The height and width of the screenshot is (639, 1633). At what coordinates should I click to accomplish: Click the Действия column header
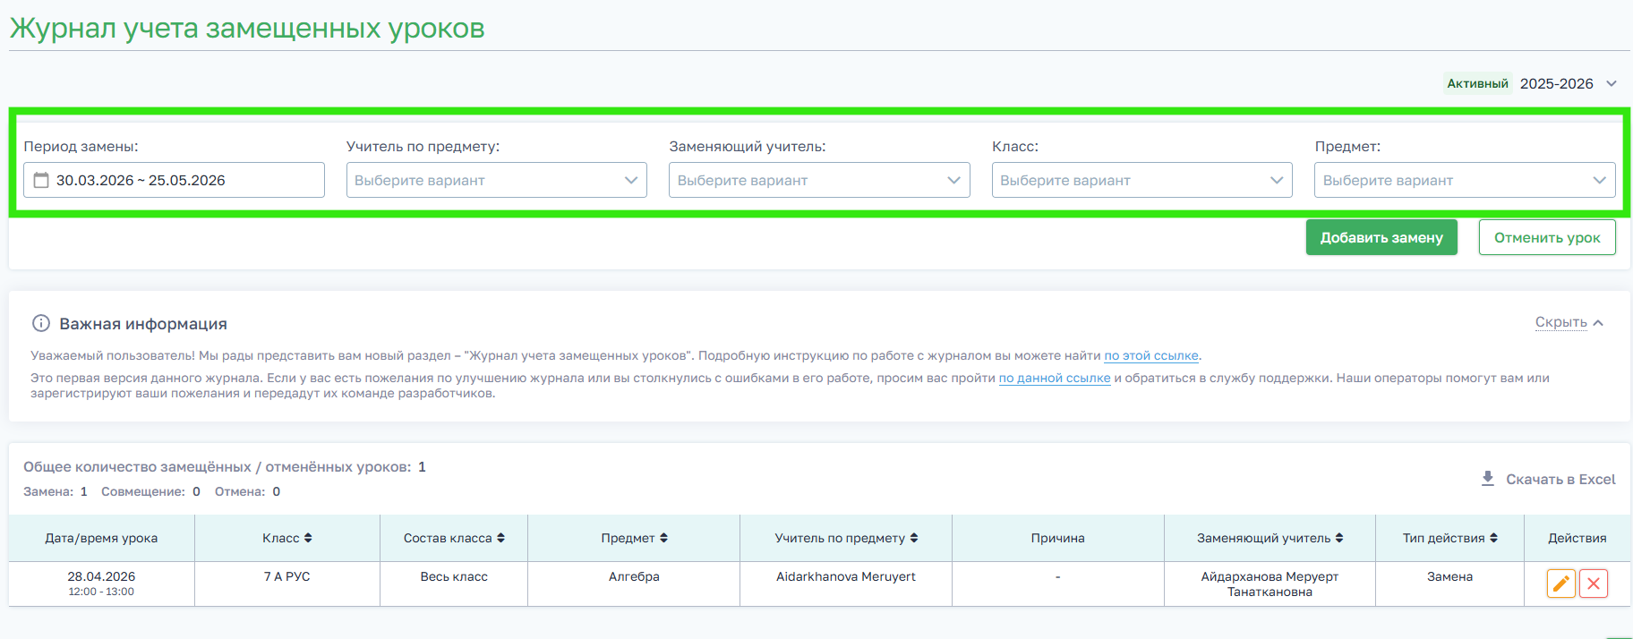[1577, 538]
